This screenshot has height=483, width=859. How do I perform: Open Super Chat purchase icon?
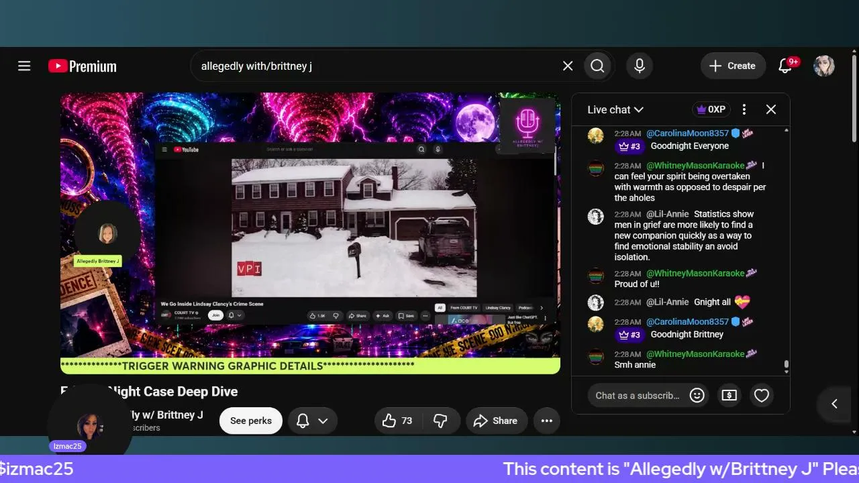729,395
